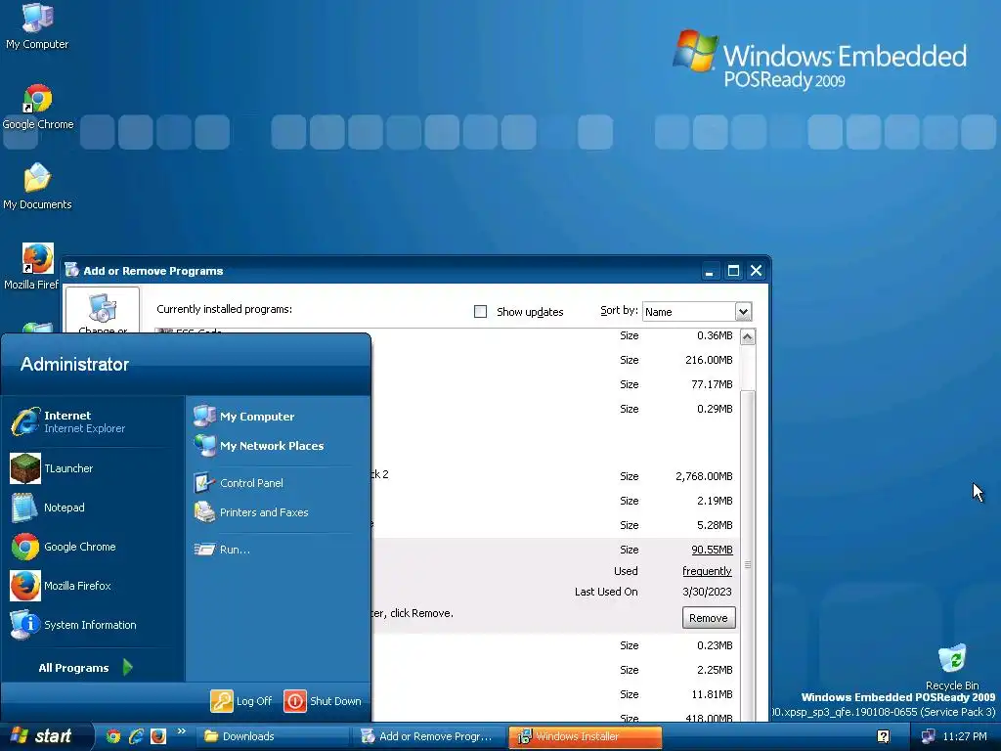Open My Documents desktop folder icon

(37, 187)
